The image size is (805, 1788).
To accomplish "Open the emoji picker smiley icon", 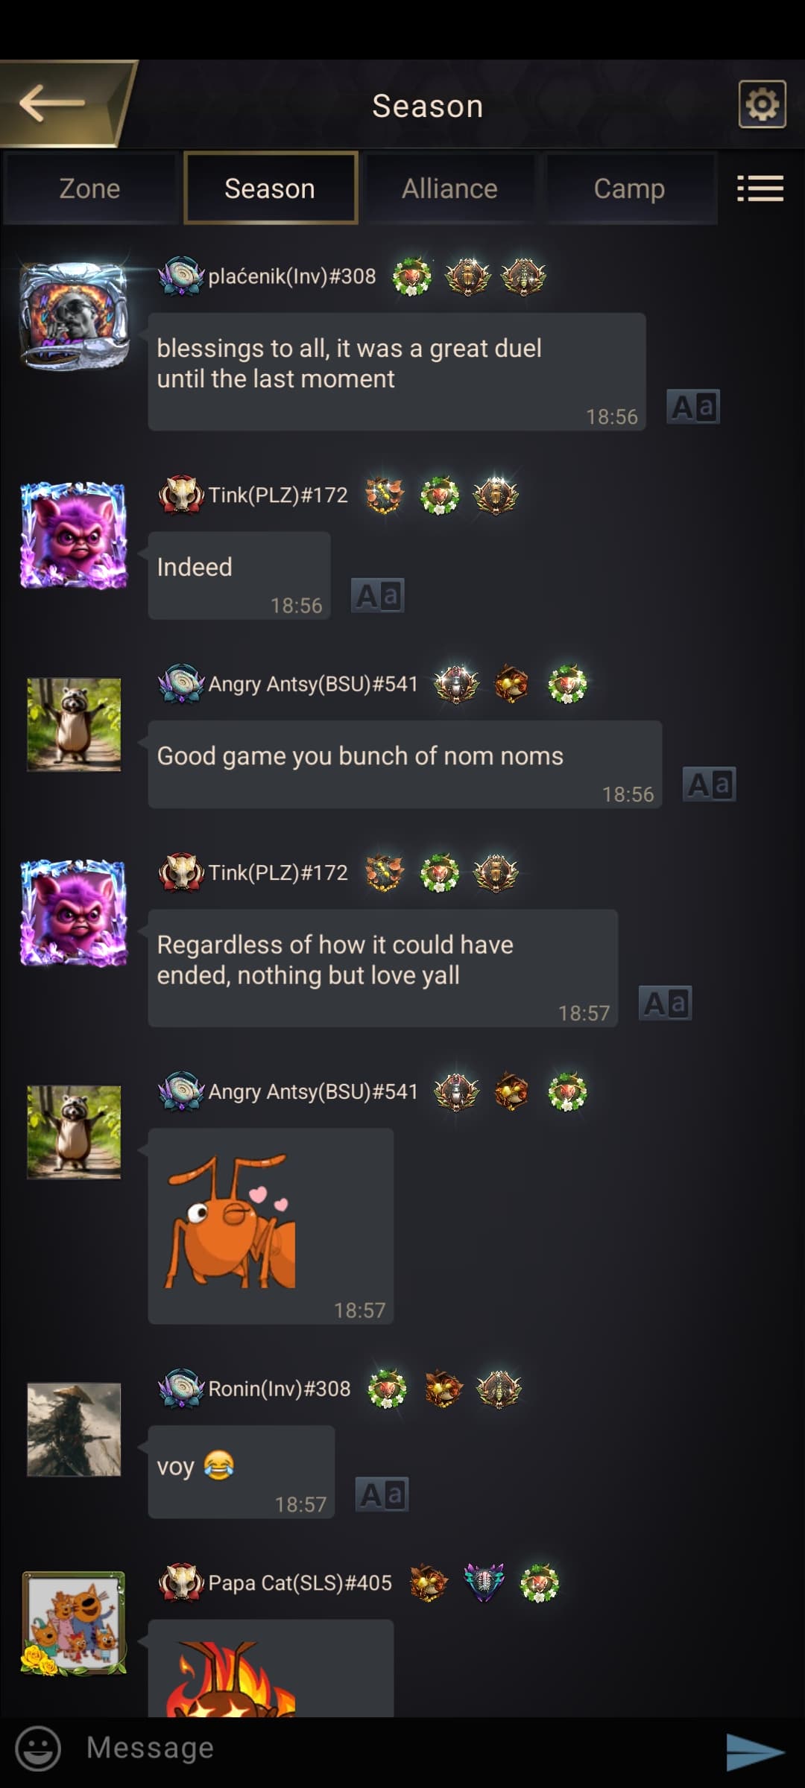I will [38, 1748].
